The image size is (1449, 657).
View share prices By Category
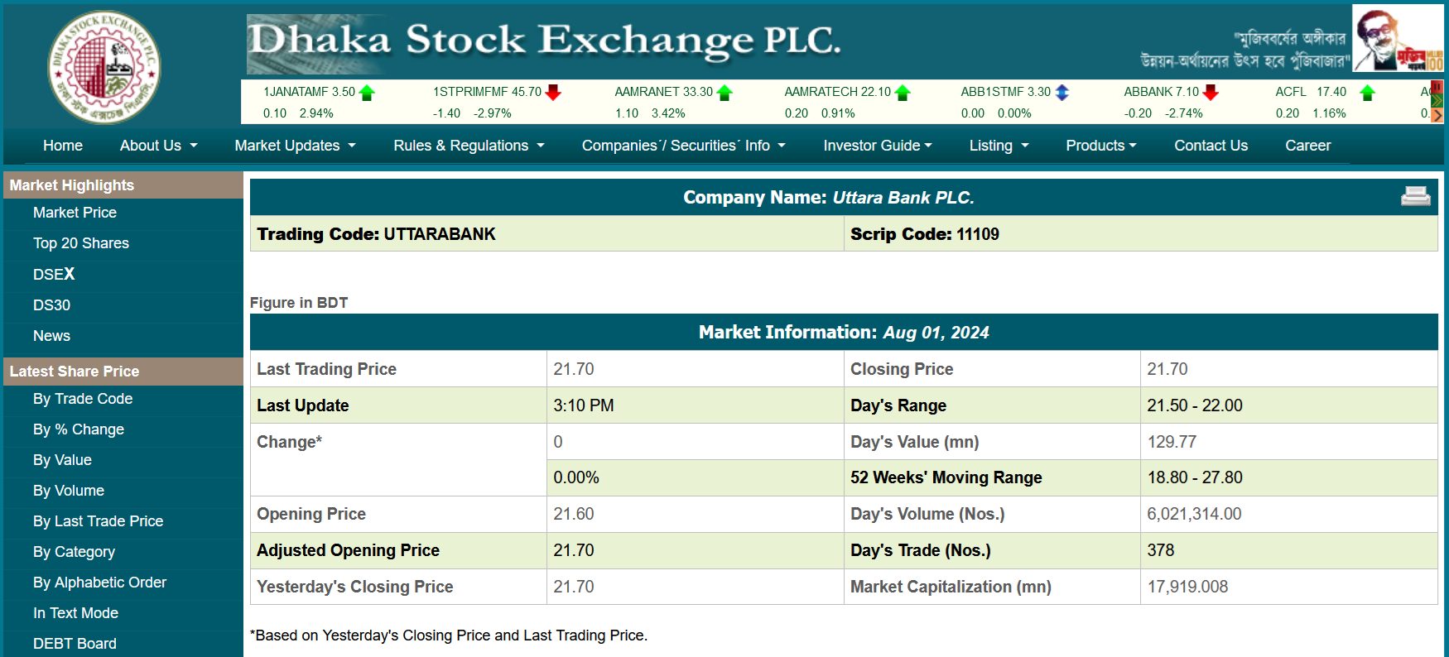click(74, 552)
